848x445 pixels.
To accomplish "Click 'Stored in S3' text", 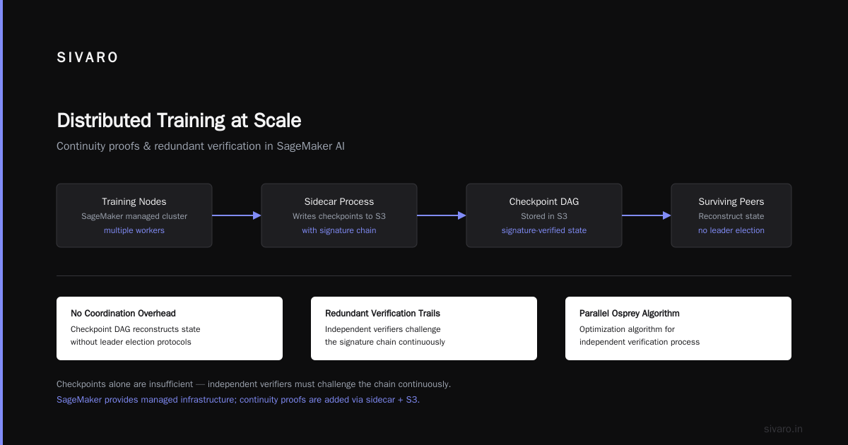I will click(x=544, y=216).
